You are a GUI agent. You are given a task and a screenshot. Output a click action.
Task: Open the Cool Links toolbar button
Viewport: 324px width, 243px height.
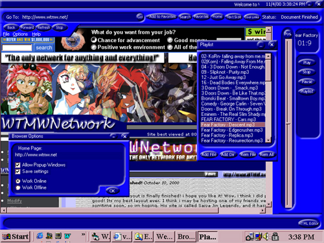(251, 17)
